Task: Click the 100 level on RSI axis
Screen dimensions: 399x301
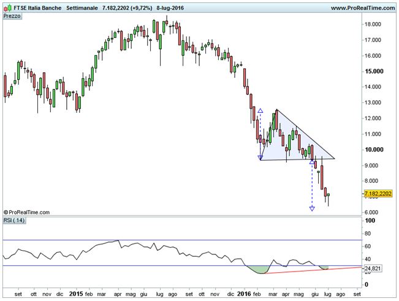Action: [x=370, y=221]
